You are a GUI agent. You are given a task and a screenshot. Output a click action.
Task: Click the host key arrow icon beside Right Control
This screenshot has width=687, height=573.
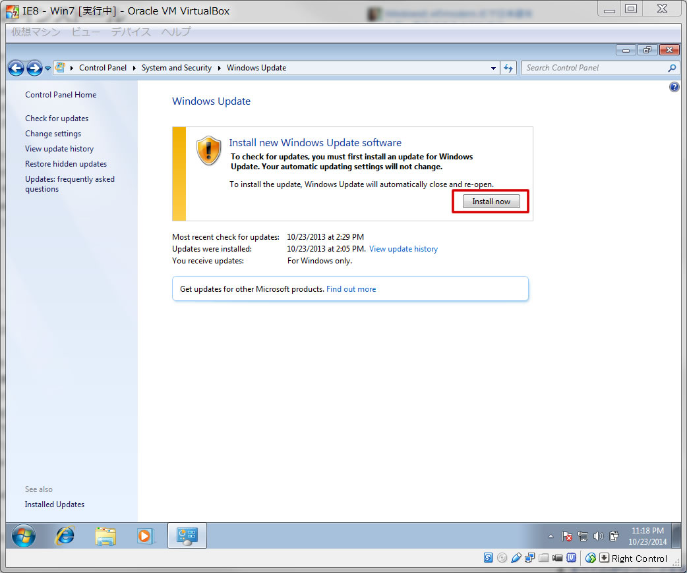[x=604, y=558]
